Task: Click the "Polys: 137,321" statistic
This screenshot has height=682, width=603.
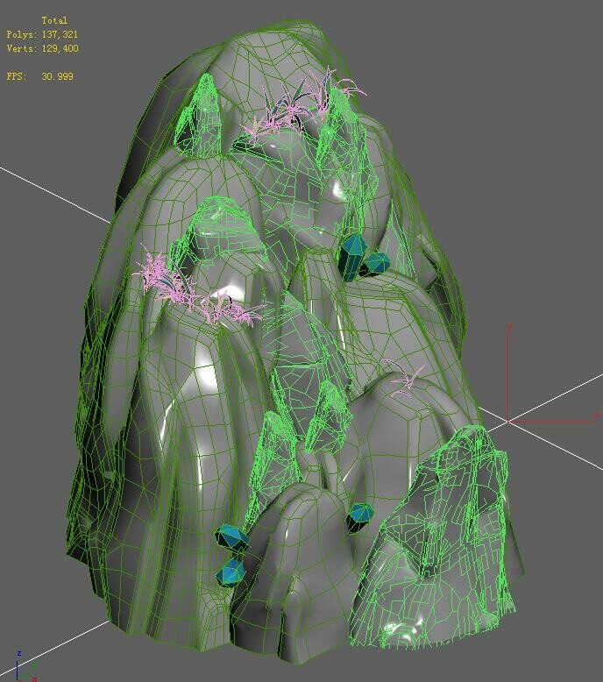Action: [42, 34]
